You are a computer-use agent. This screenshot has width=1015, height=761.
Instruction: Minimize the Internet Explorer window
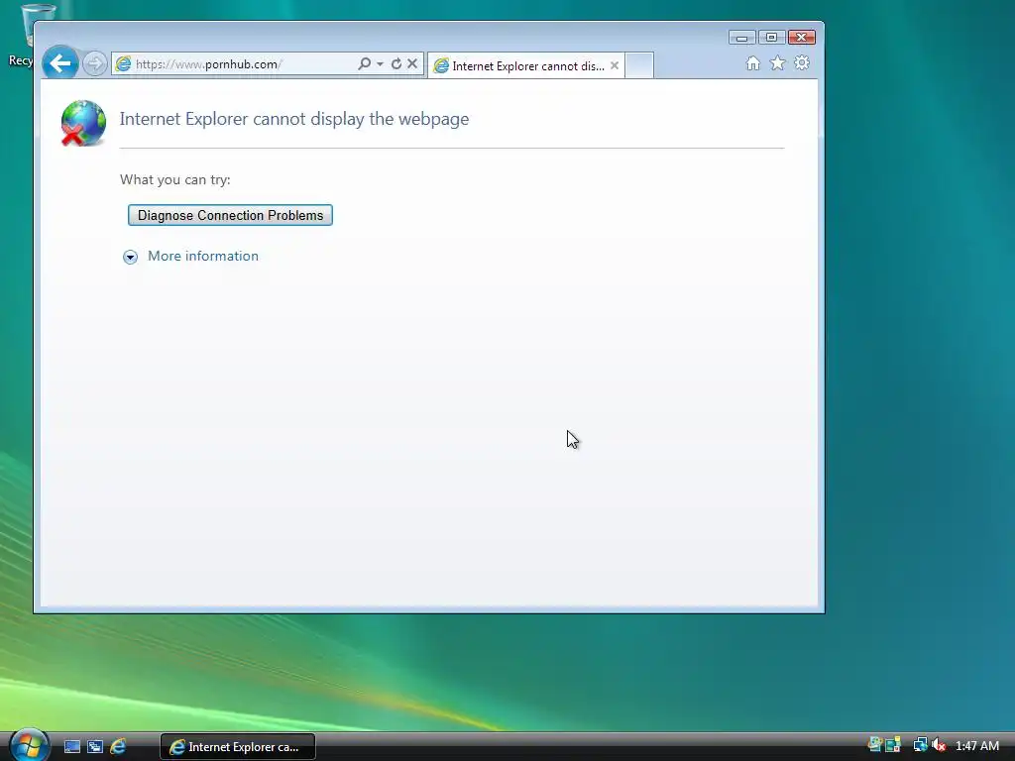(741, 38)
